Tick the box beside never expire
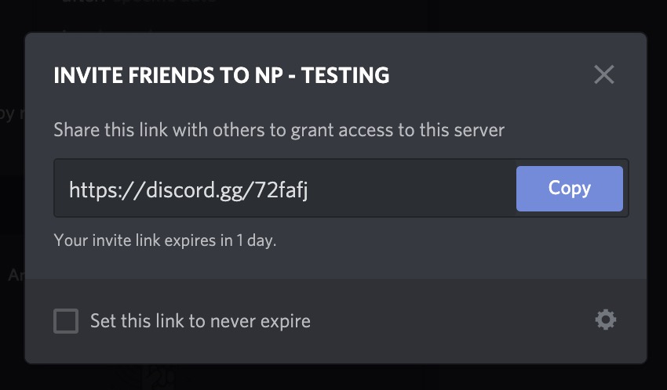 click(66, 321)
